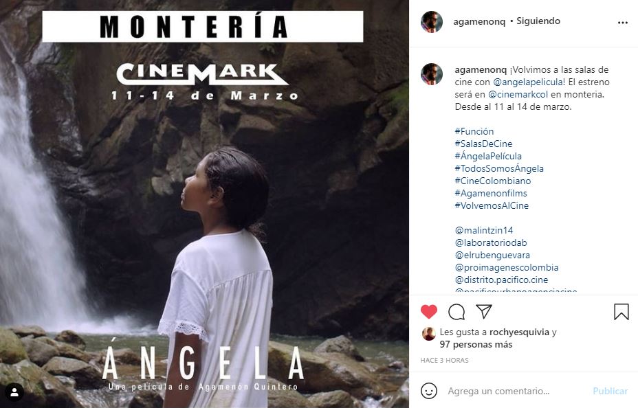Screen dimensions: 638x408
Task: Open the #CineColombiano hashtag
Action: (492, 181)
